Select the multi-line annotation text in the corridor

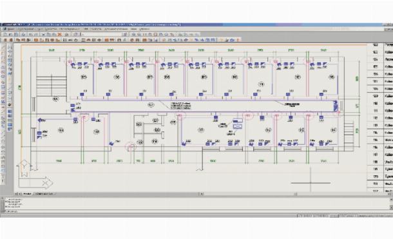click(x=180, y=106)
